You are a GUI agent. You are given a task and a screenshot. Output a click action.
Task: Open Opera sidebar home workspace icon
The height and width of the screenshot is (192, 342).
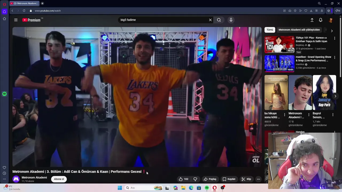pyautogui.click(x=4, y=11)
